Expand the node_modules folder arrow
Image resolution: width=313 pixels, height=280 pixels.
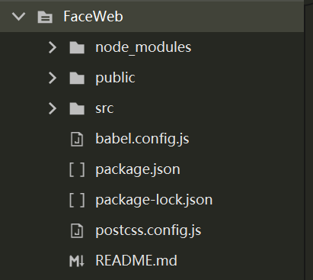coord(53,47)
